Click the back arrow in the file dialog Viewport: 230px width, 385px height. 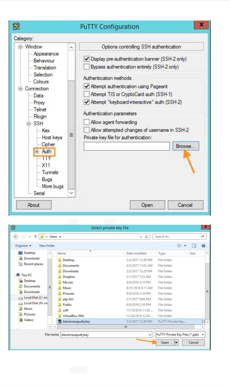(16, 237)
